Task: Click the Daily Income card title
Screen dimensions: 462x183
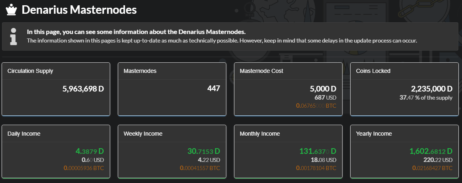Action: pos(24,134)
